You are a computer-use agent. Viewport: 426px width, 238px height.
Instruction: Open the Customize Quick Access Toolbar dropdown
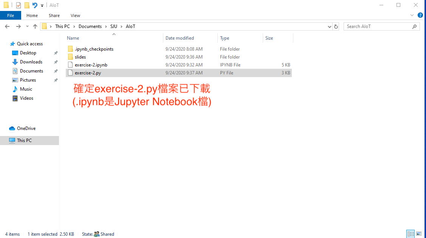42,6
